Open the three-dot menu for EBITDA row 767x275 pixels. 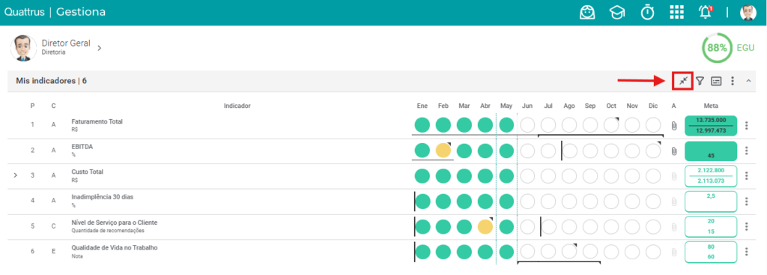click(x=747, y=150)
